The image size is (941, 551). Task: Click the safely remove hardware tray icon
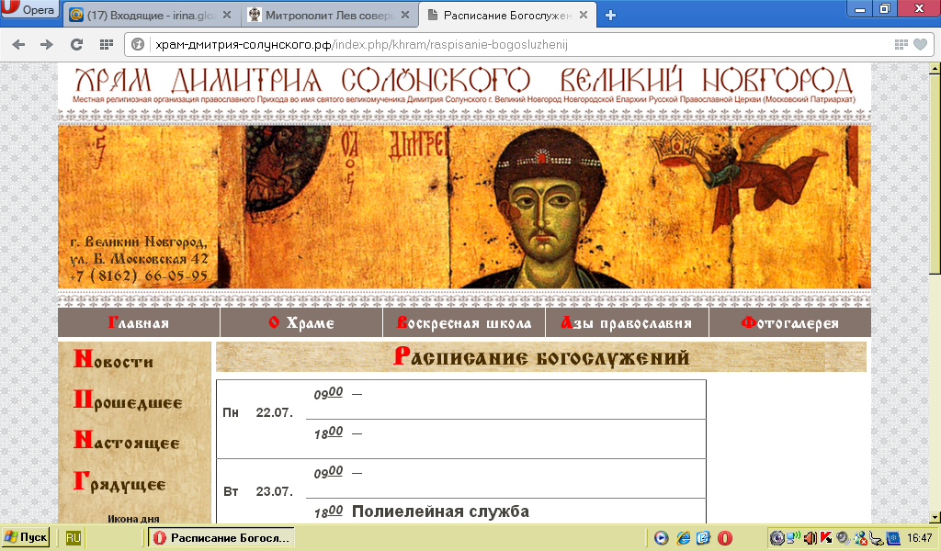point(877,538)
